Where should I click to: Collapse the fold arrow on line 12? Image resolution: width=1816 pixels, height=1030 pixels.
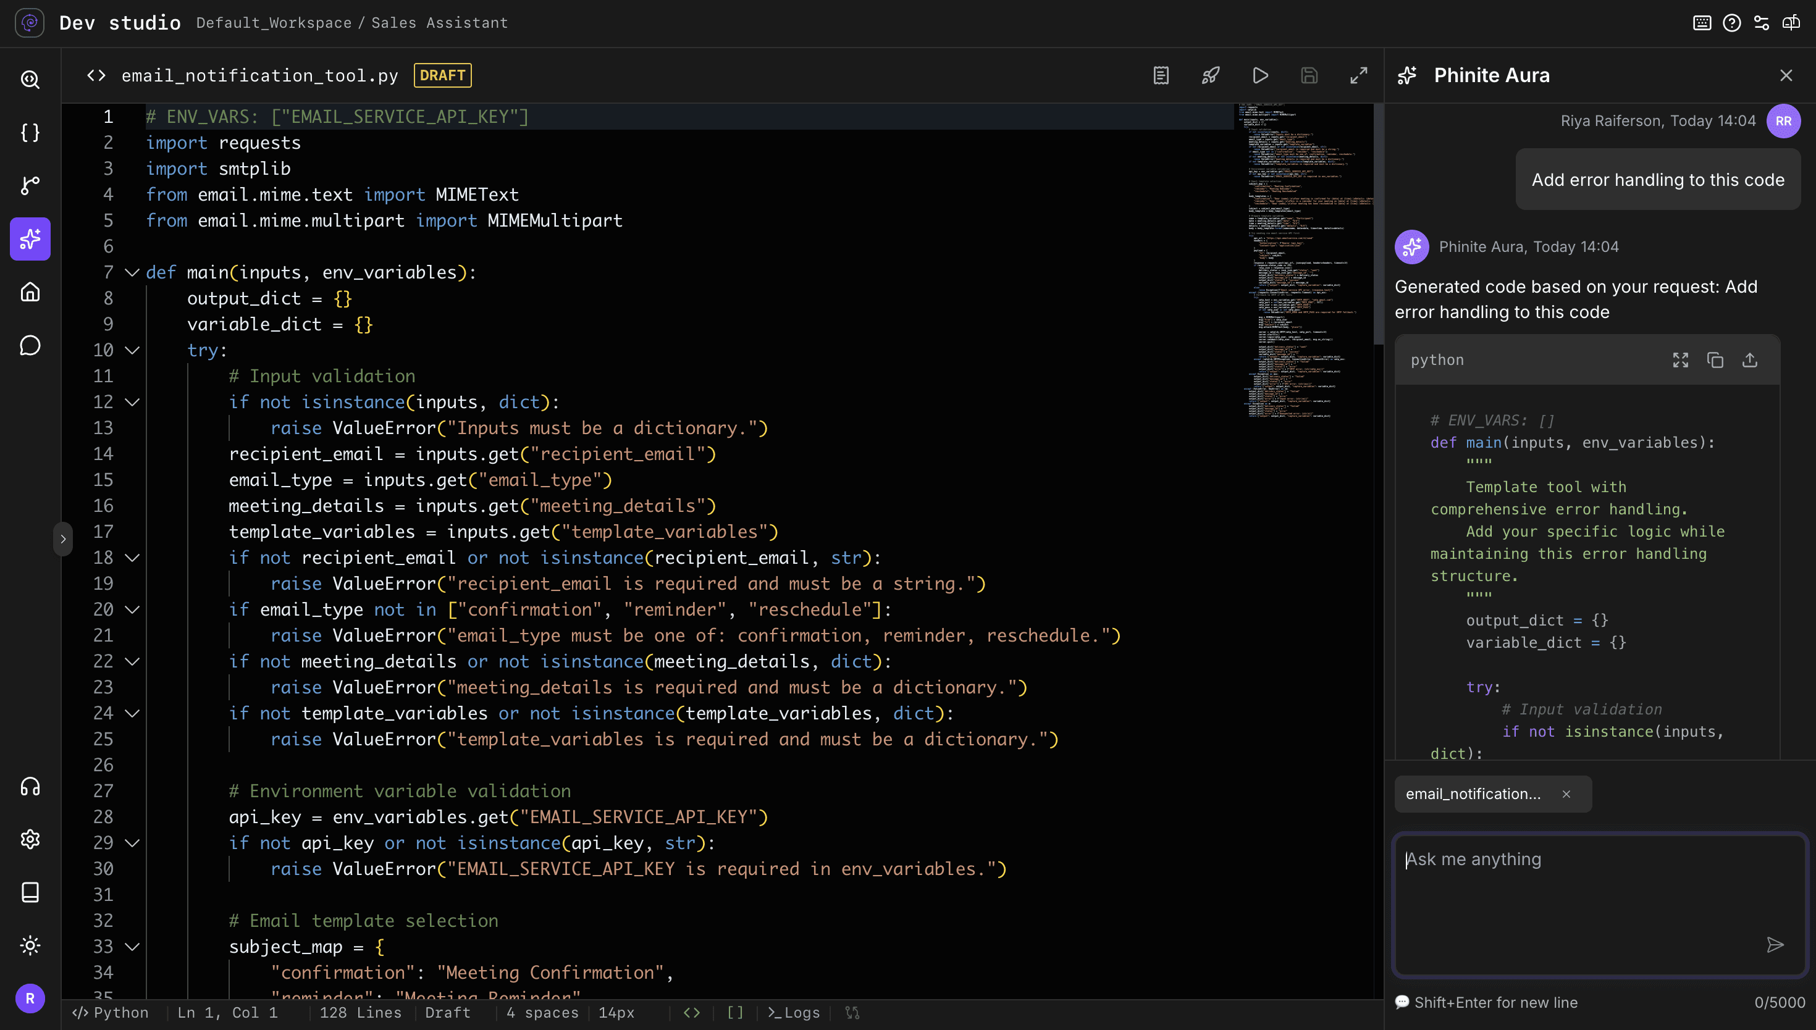132,403
